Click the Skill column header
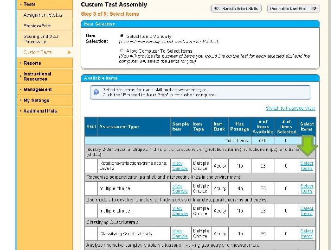 click(91, 127)
